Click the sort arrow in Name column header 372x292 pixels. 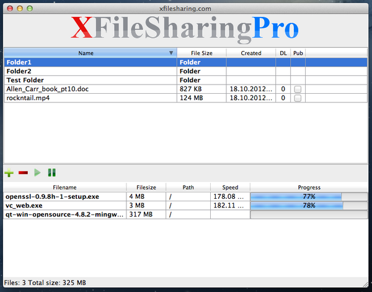point(171,53)
